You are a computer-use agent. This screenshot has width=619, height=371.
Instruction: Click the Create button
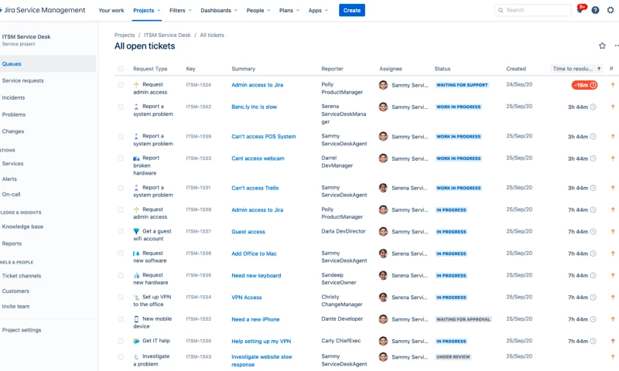[x=352, y=10]
